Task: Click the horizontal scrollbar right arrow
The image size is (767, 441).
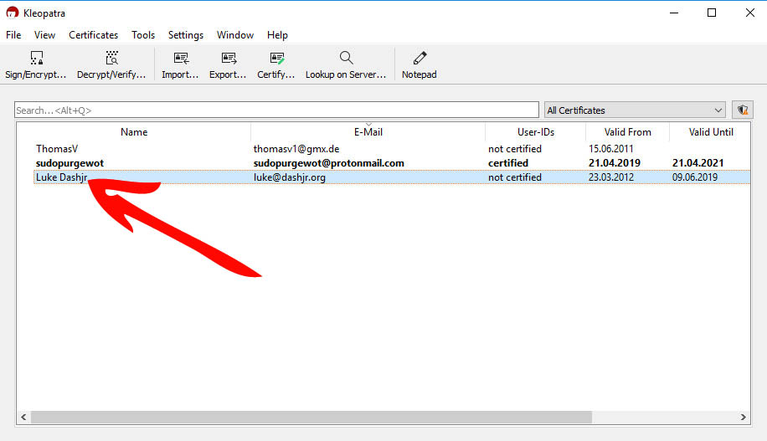Action: click(x=743, y=417)
